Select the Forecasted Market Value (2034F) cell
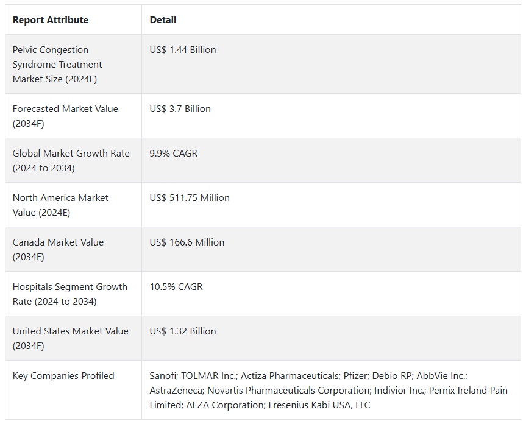 [65, 116]
